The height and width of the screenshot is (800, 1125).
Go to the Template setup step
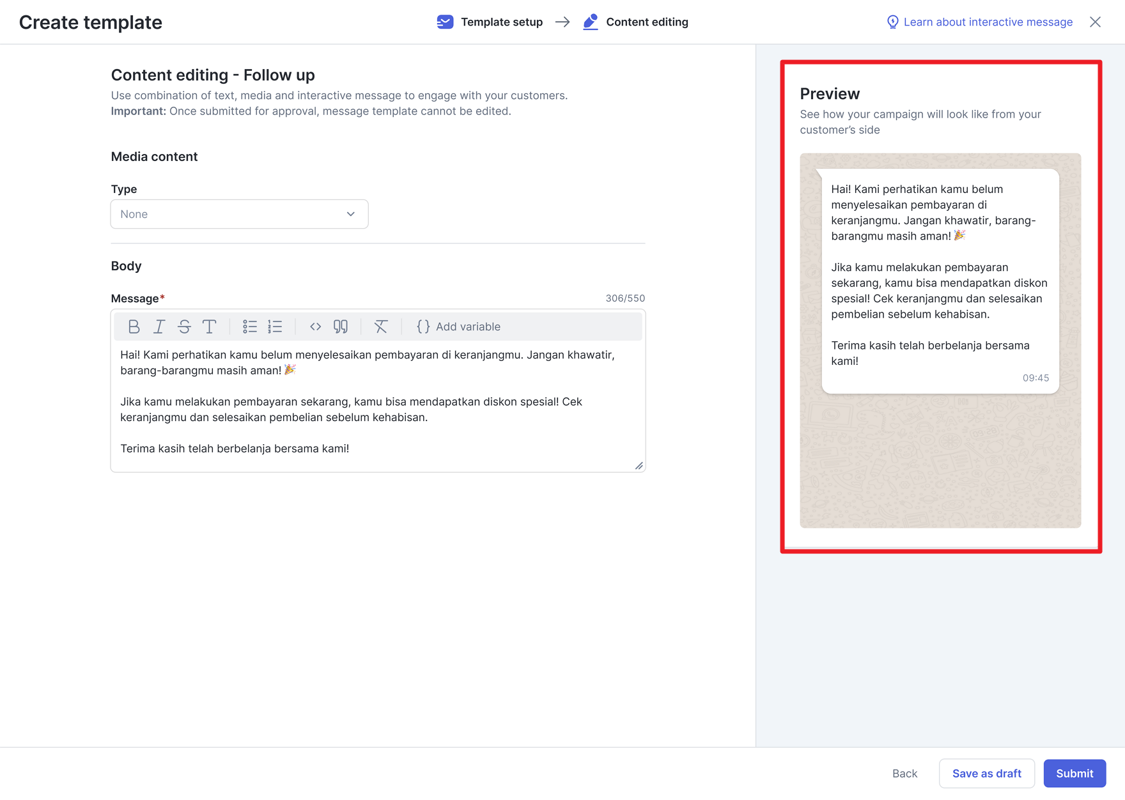click(x=490, y=22)
